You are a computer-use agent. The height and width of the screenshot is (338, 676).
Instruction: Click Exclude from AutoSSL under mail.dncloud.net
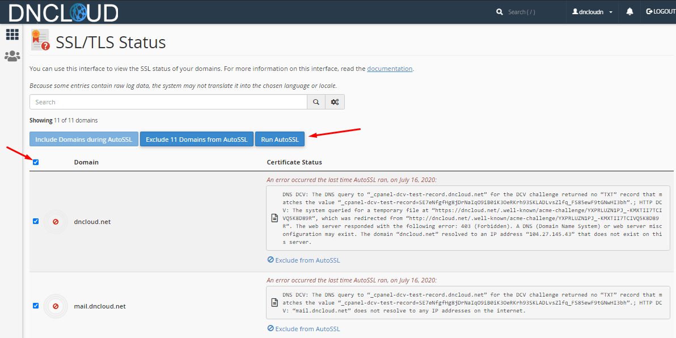point(304,328)
